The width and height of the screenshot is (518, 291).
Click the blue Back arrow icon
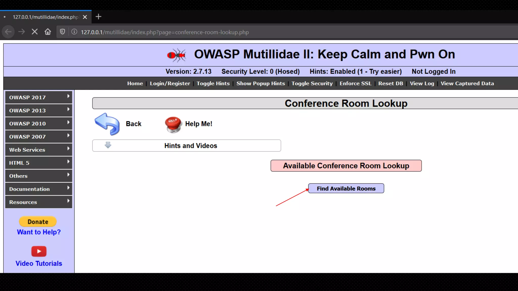107,124
